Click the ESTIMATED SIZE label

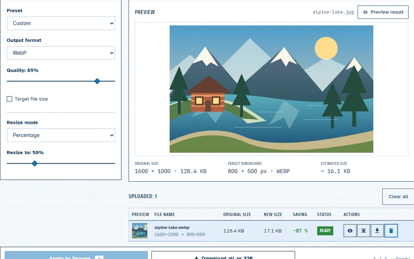coord(334,164)
